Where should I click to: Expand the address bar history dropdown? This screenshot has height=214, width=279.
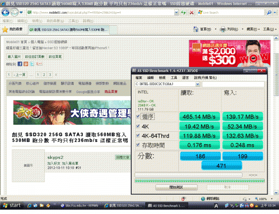pyautogui.click(x=176, y=13)
